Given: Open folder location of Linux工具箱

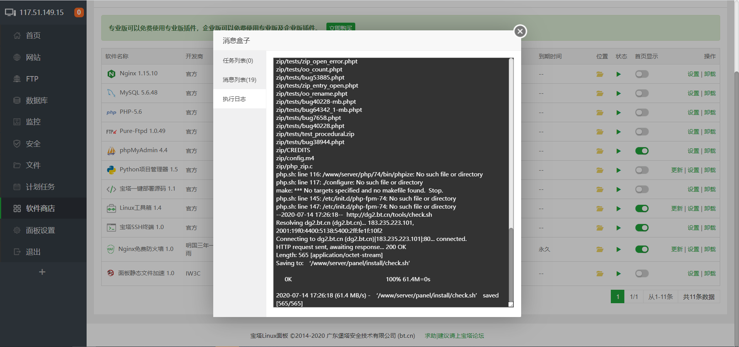Looking at the screenshot, I should pyautogui.click(x=600, y=209).
